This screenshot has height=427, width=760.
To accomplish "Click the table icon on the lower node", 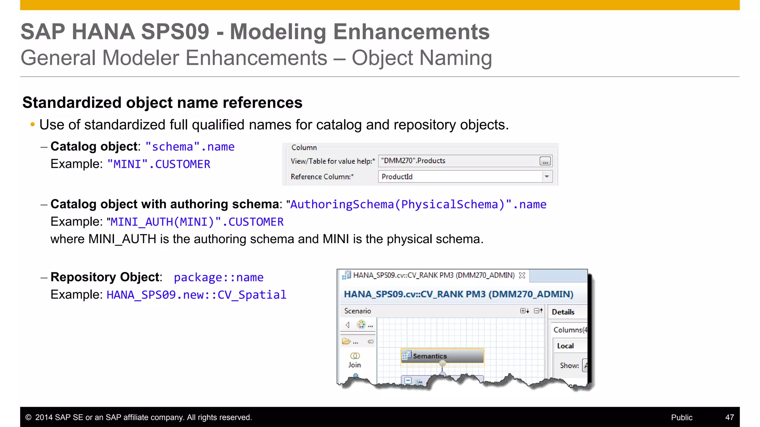I will (419, 383).
